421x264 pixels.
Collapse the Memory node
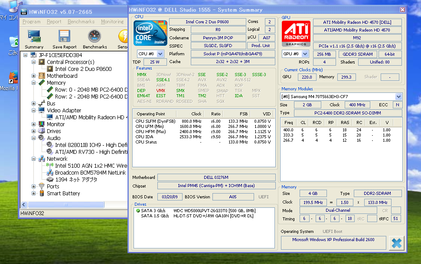pyautogui.click(x=33, y=83)
